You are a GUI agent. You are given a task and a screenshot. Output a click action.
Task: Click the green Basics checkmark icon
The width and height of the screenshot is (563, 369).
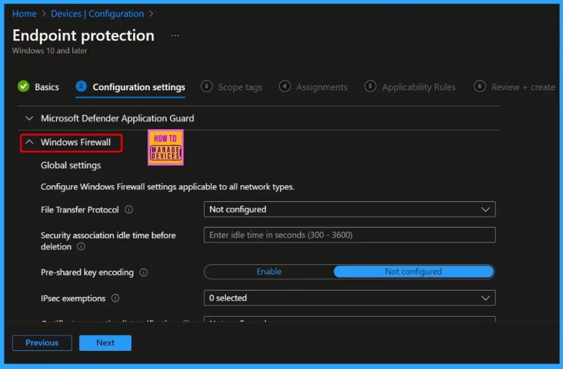(x=24, y=86)
